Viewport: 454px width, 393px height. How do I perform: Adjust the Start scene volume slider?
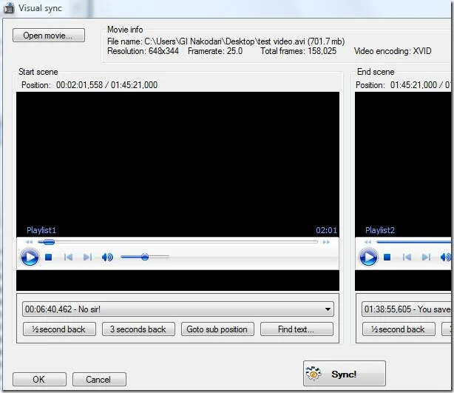click(x=145, y=257)
